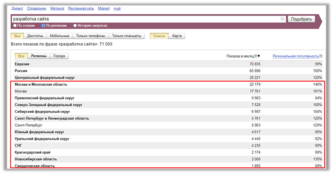This screenshot has height=174, width=333.
Task: Select the По словам radio button
Action: [x=15, y=25]
